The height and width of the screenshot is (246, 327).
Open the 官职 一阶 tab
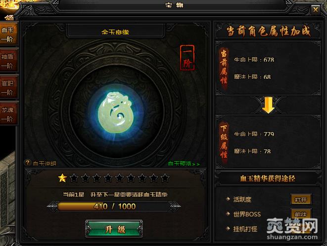[8, 88]
